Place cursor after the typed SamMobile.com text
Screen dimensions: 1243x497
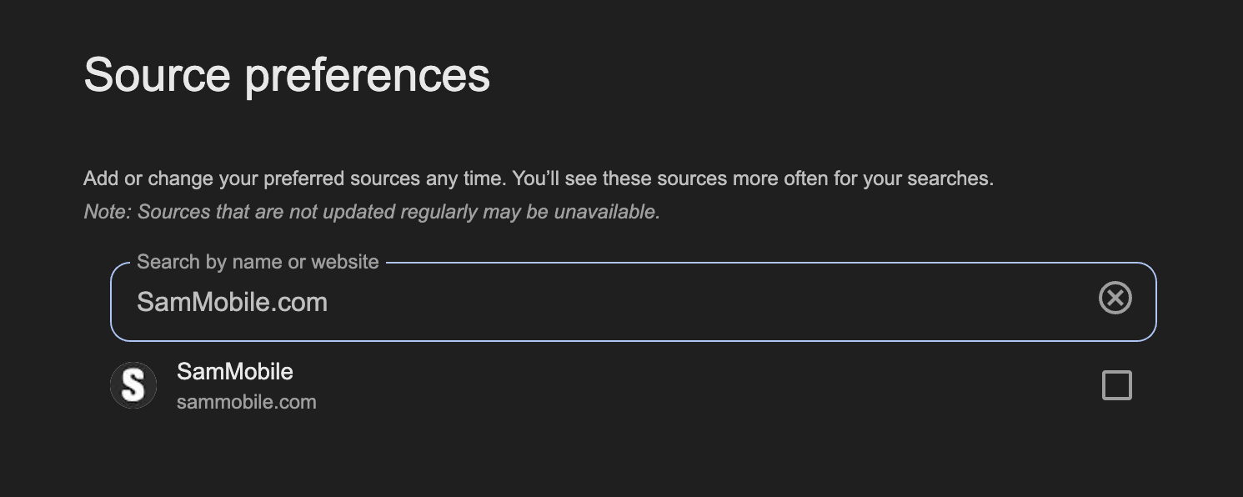tap(329, 302)
